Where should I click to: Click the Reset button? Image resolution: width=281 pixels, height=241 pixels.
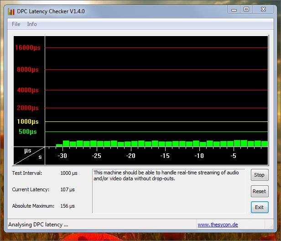260,191
